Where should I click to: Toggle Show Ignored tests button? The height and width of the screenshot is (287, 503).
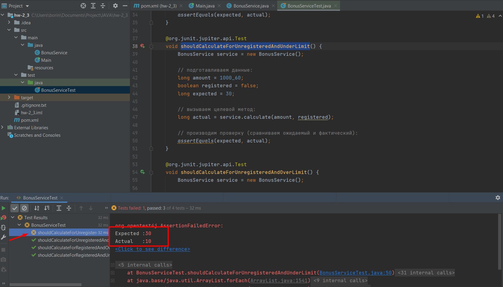click(24, 208)
